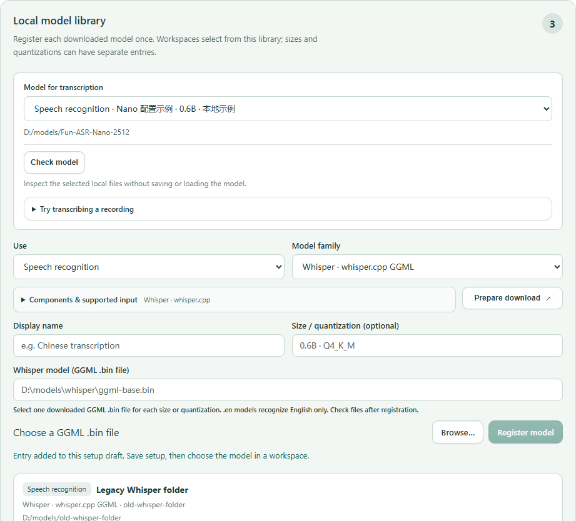Focus the Size / quantization input field
This screenshot has width=576, height=521.
click(427, 345)
